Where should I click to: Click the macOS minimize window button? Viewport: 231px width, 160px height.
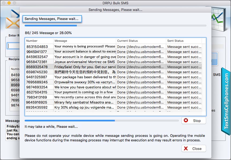(x=9, y=3)
